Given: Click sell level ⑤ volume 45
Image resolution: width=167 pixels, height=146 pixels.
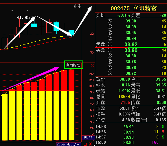Looking at the screenshot, I should click(164, 21).
